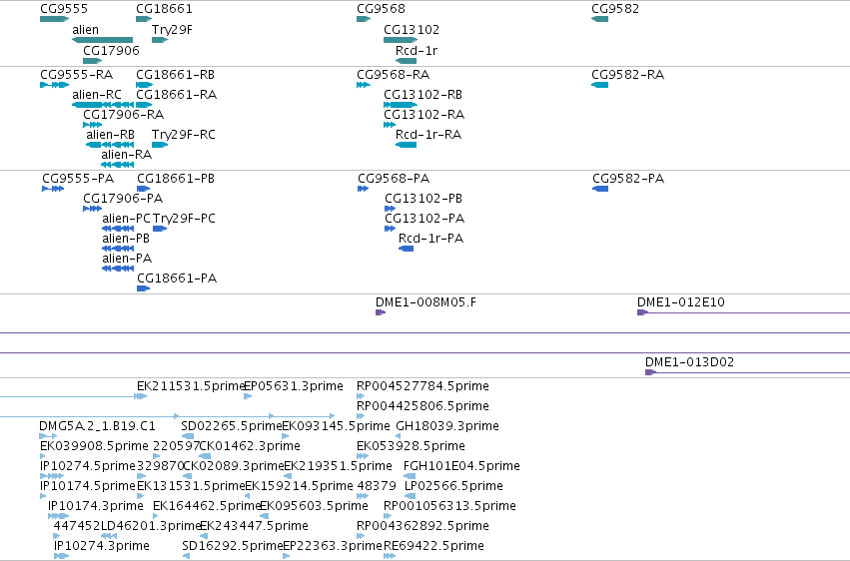Select the alien-RC transcript
850x561 pixels.
pos(103,105)
